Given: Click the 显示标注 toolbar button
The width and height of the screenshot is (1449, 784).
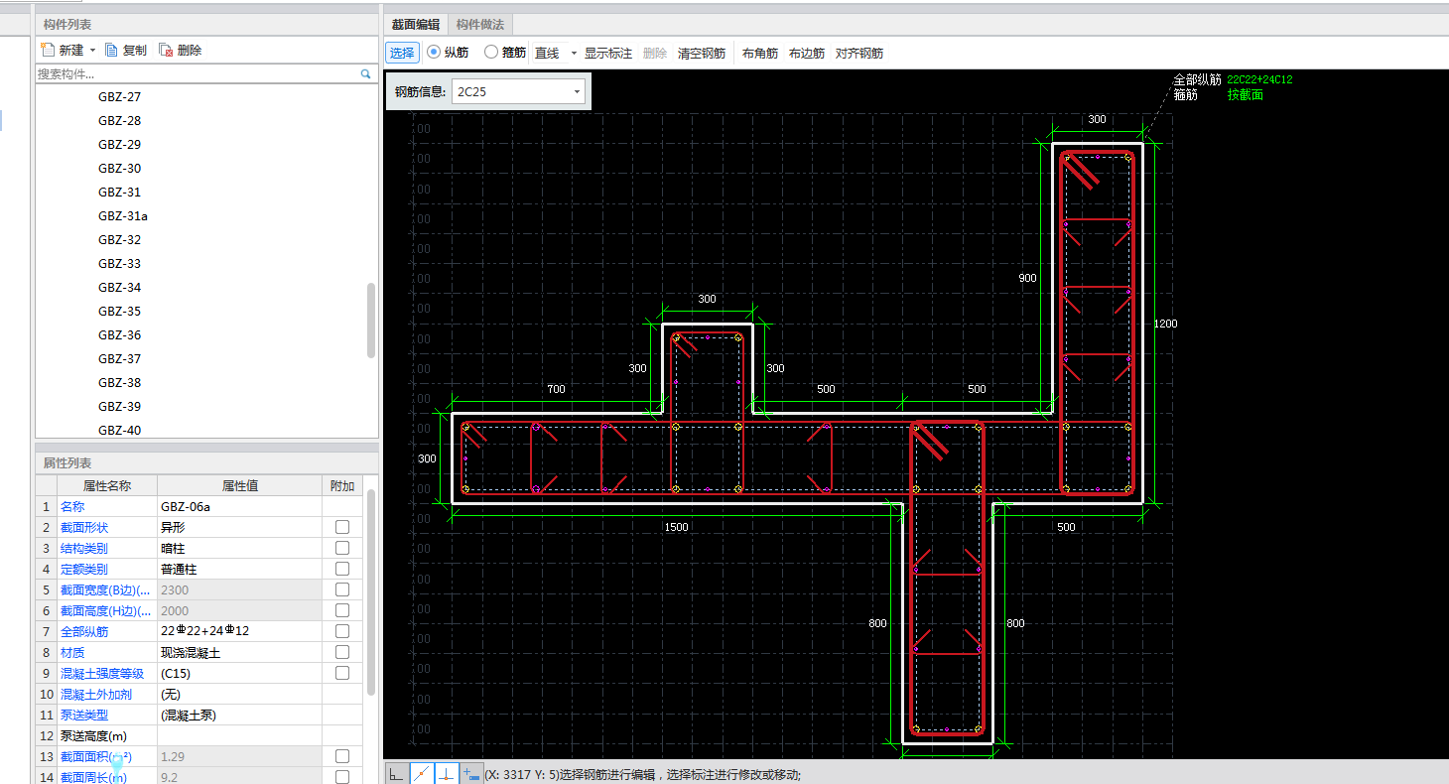Looking at the screenshot, I should tap(608, 54).
